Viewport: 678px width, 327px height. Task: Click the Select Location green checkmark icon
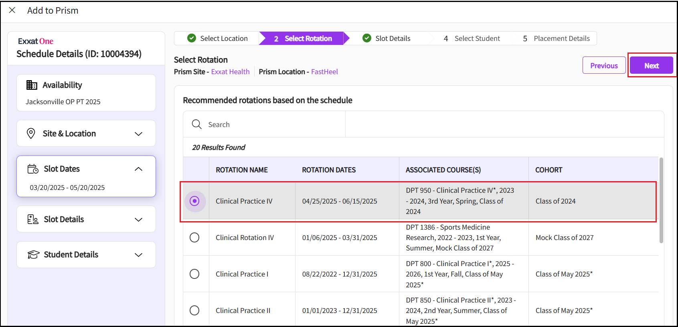point(192,38)
